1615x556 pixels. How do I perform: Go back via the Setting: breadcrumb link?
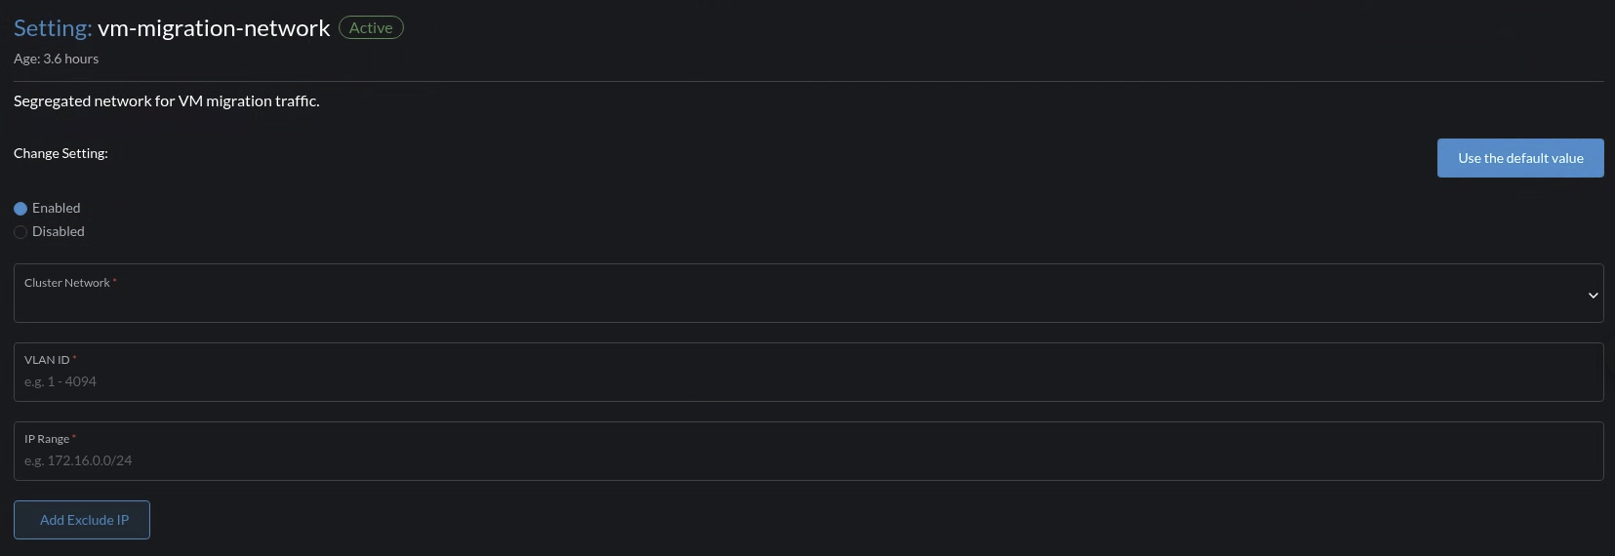(53, 28)
